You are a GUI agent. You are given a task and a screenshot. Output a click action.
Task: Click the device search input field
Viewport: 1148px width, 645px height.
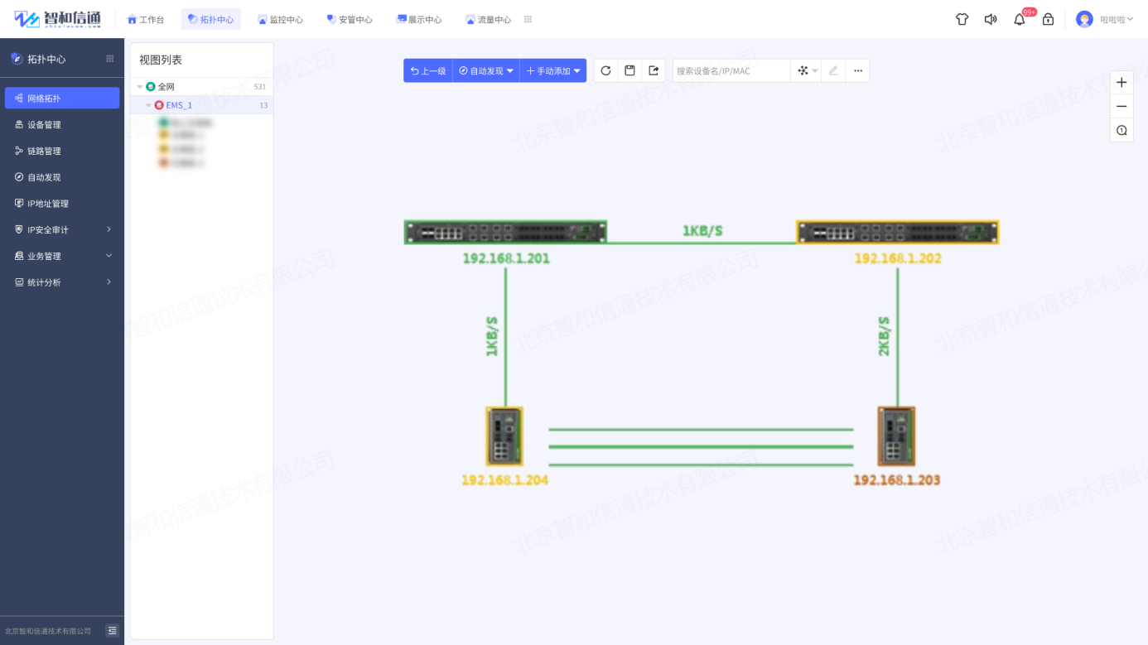(x=731, y=71)
